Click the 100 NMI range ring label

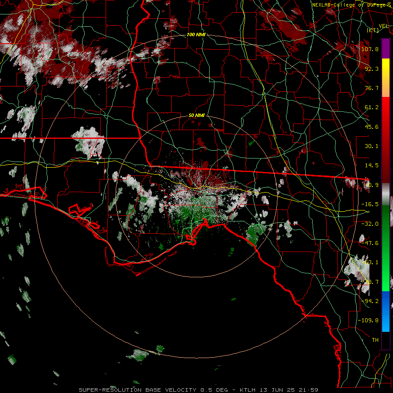pos(196,34)
